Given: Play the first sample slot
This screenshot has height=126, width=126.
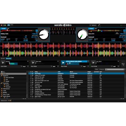Looking at the screenshot, I should (x=3, y=63).
